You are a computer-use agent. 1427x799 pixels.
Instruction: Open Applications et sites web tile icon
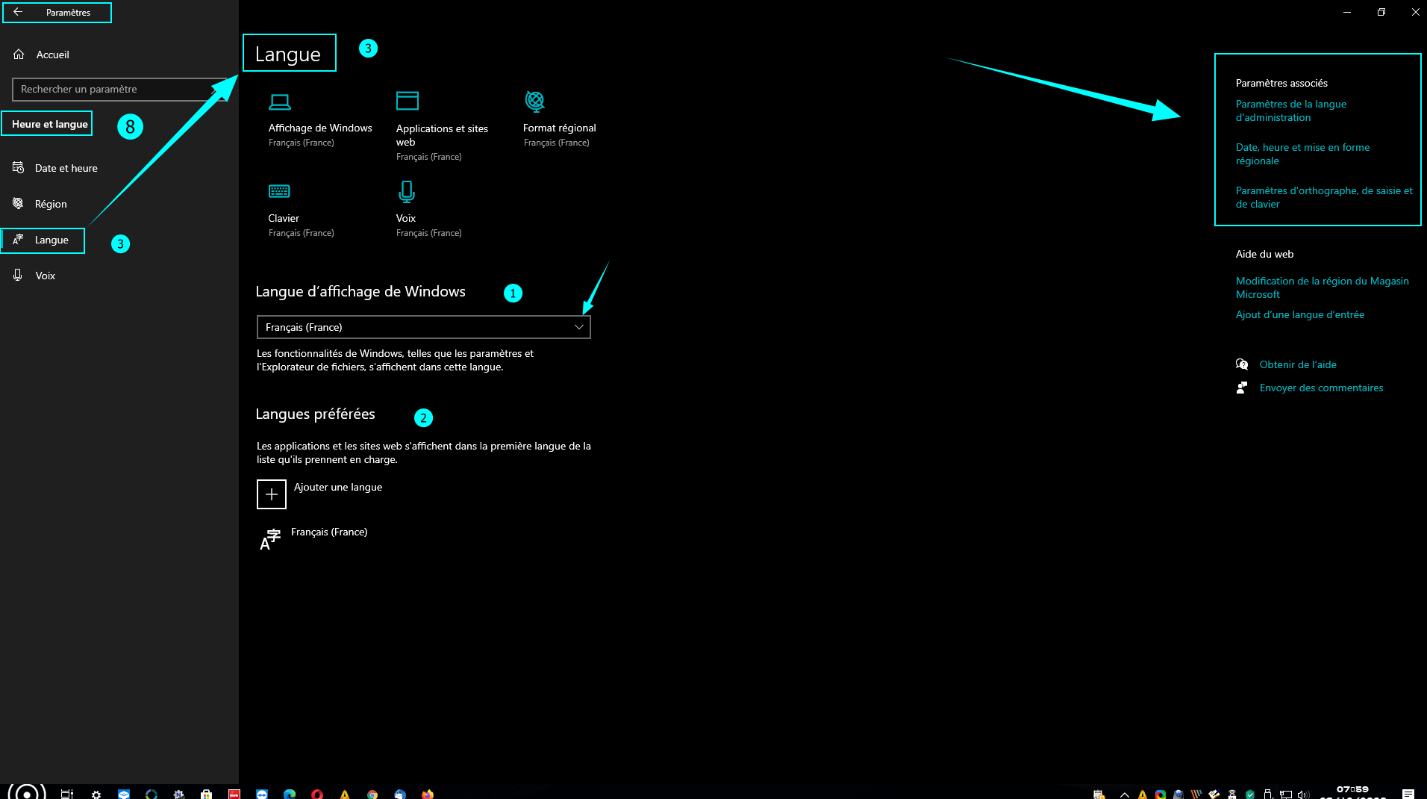point(408,101)
